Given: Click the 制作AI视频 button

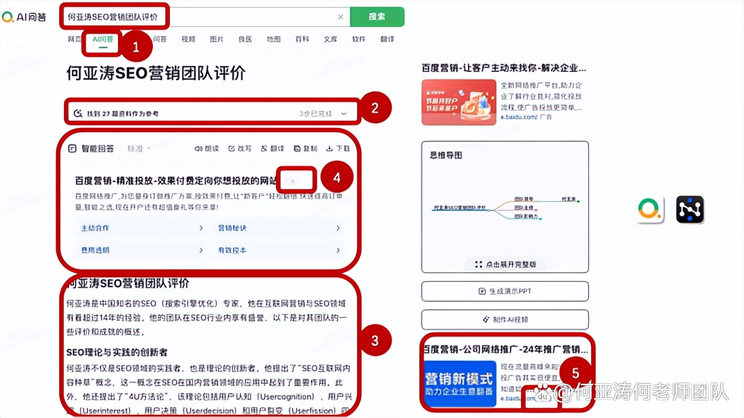Looking at the screenshot, I should click(x=505, y=319).
